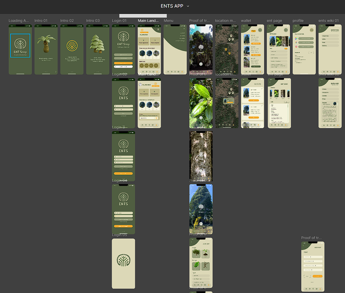This screenshot has width=345, height=293.
Task: Click popup tree card on second location map
Action: (228, 101)
